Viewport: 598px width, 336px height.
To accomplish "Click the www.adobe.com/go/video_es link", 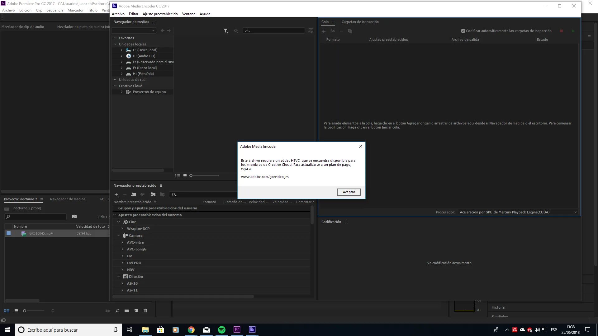I will (264, 177).
